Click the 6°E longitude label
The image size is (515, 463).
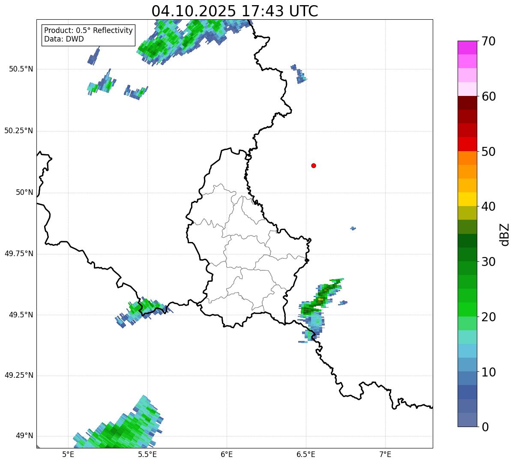tap(227, 454)
